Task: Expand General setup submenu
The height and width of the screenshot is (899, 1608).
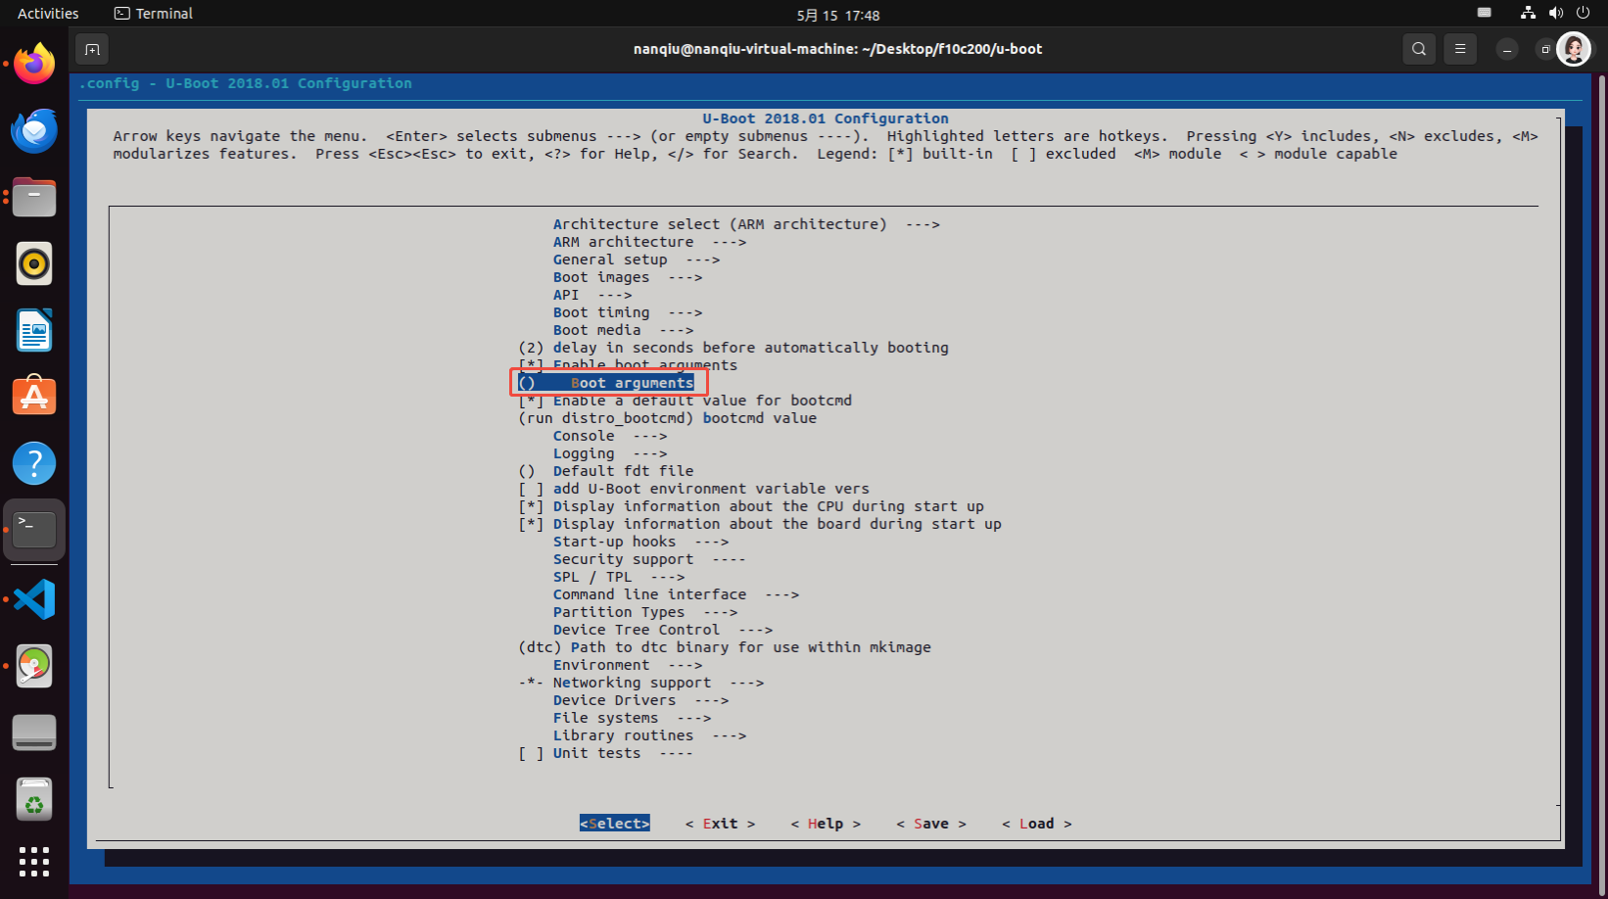Action: pos(637,260)
